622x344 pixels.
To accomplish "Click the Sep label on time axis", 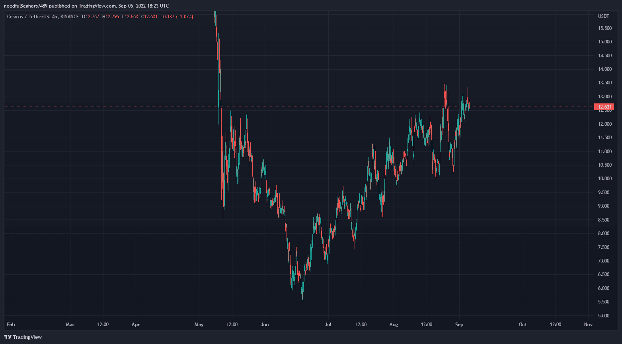I will click(459, 325).
